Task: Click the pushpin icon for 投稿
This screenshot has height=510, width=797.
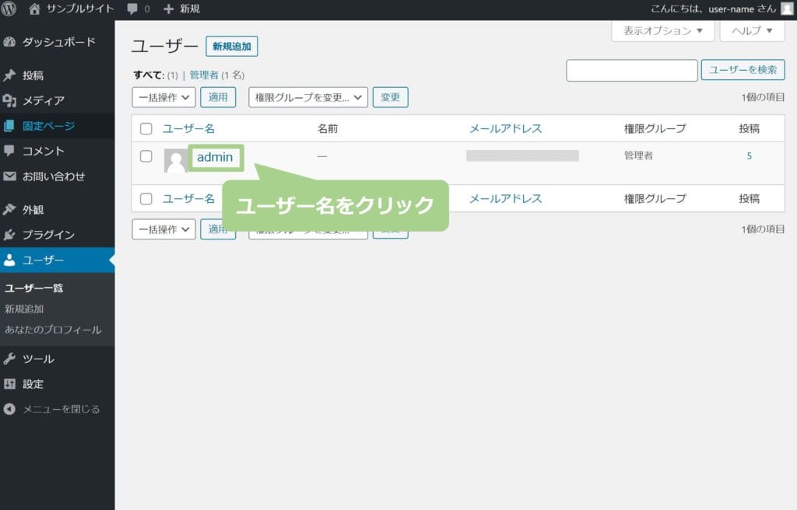Action: tap(10, 75)
